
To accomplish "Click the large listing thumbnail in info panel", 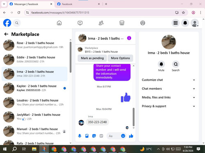I will 169,42.
